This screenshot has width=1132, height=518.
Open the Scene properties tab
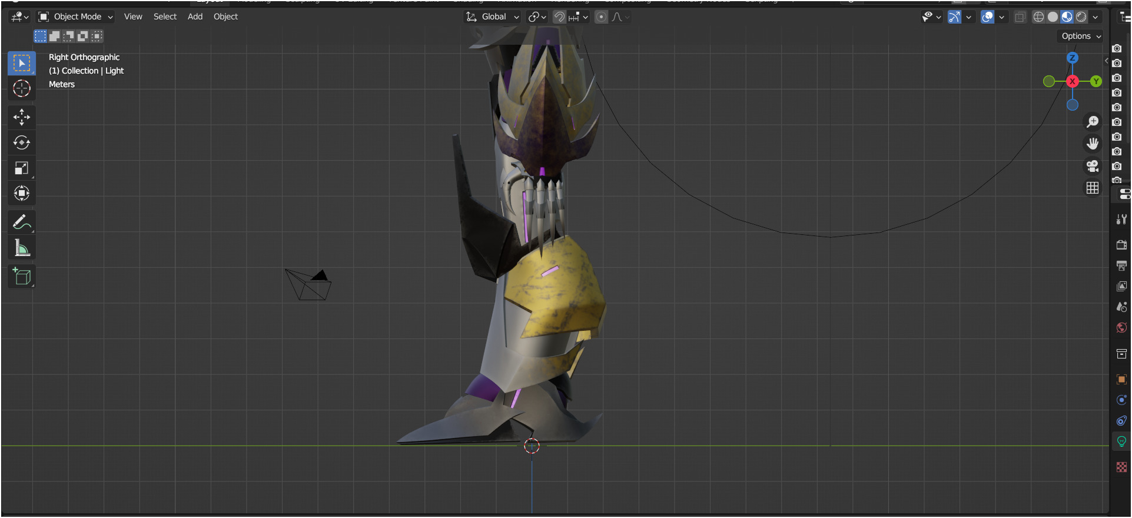(1121, 307)
